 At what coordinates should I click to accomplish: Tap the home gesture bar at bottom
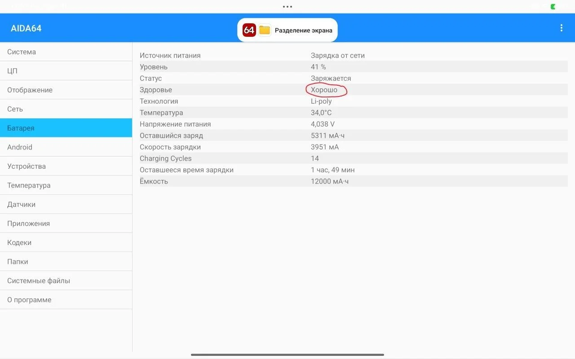click(287, 355)
